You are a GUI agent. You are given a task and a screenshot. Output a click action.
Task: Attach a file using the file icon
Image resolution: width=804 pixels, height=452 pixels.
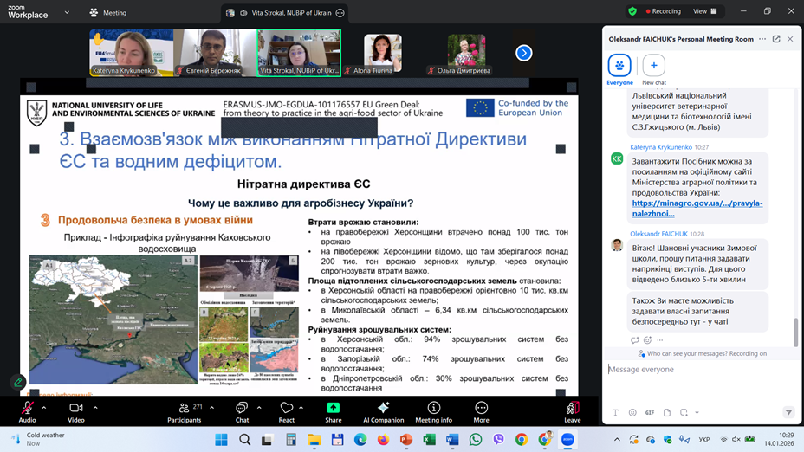click(667, 413)
